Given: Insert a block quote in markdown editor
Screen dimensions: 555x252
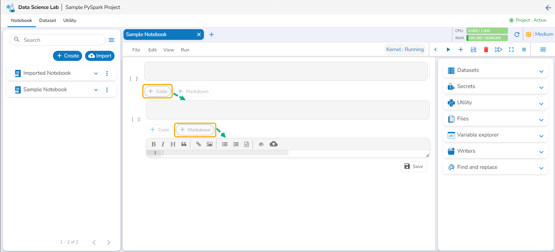Looking at the screenshot, I should point(184,144).
